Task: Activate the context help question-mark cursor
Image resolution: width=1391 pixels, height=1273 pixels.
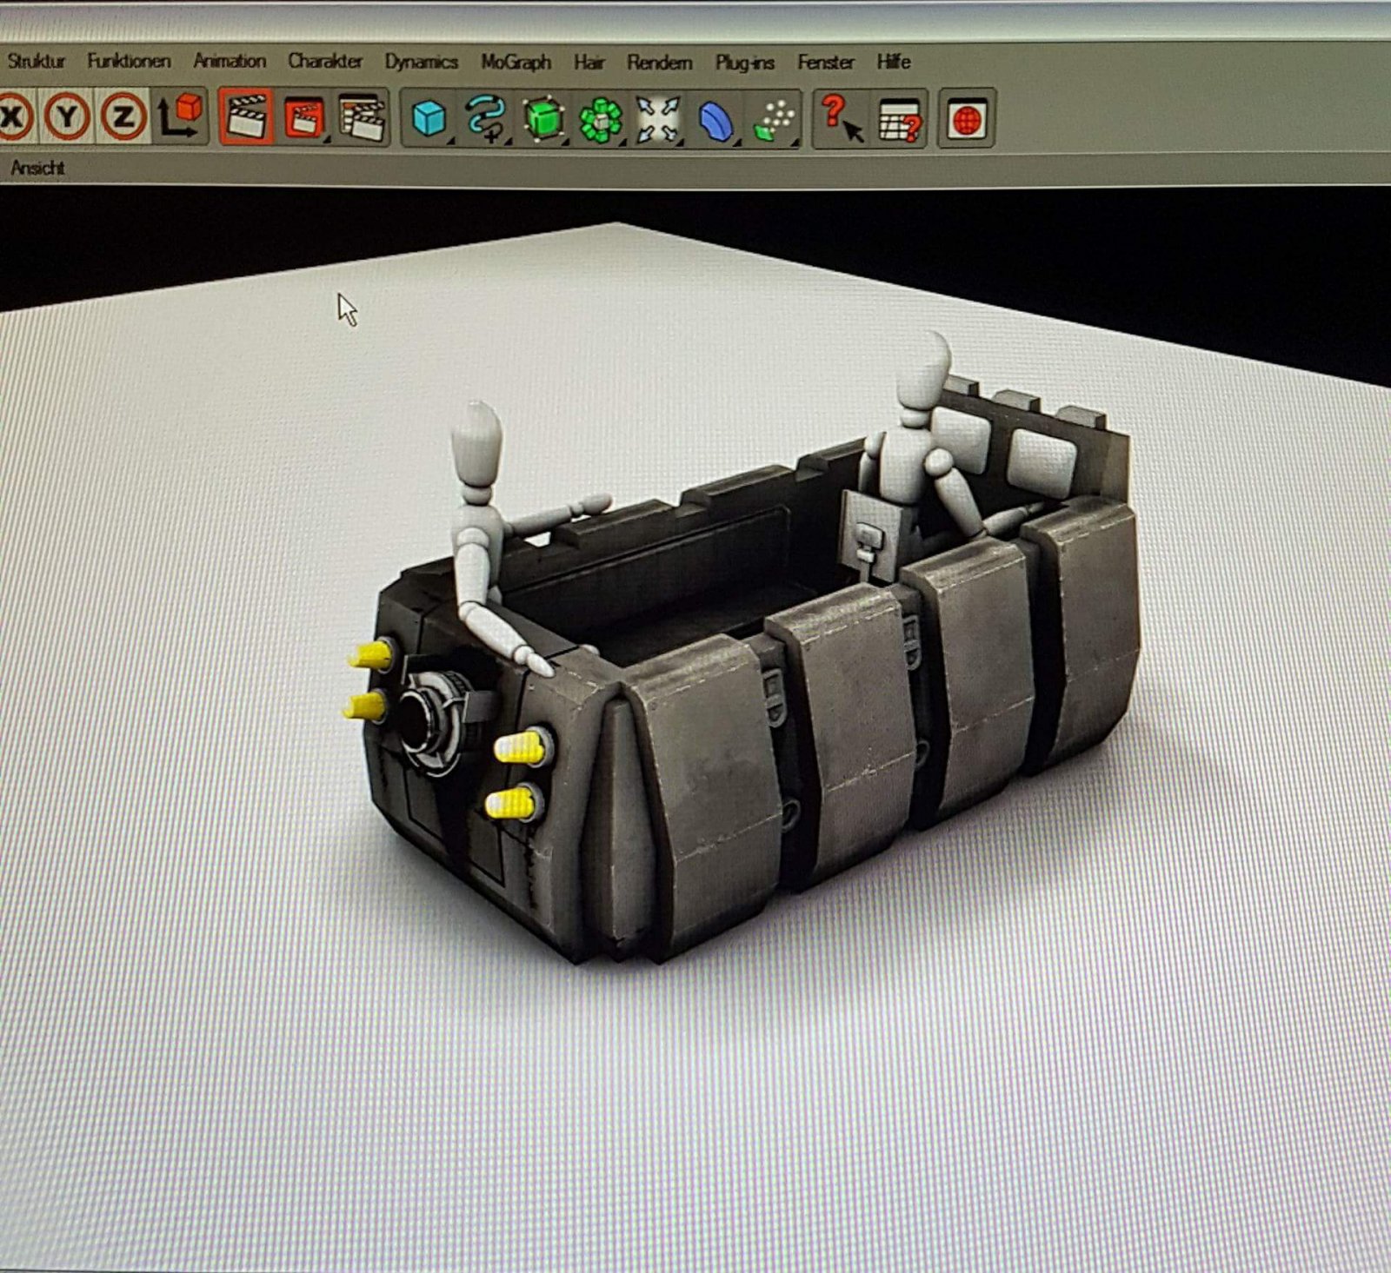Action: coord(841,119)
